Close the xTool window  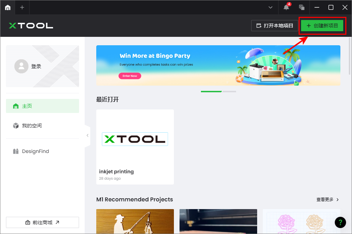(345, 7)
